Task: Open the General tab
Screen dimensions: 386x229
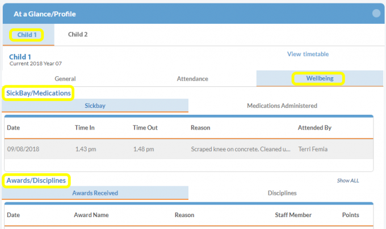Action: click(65, 79)
